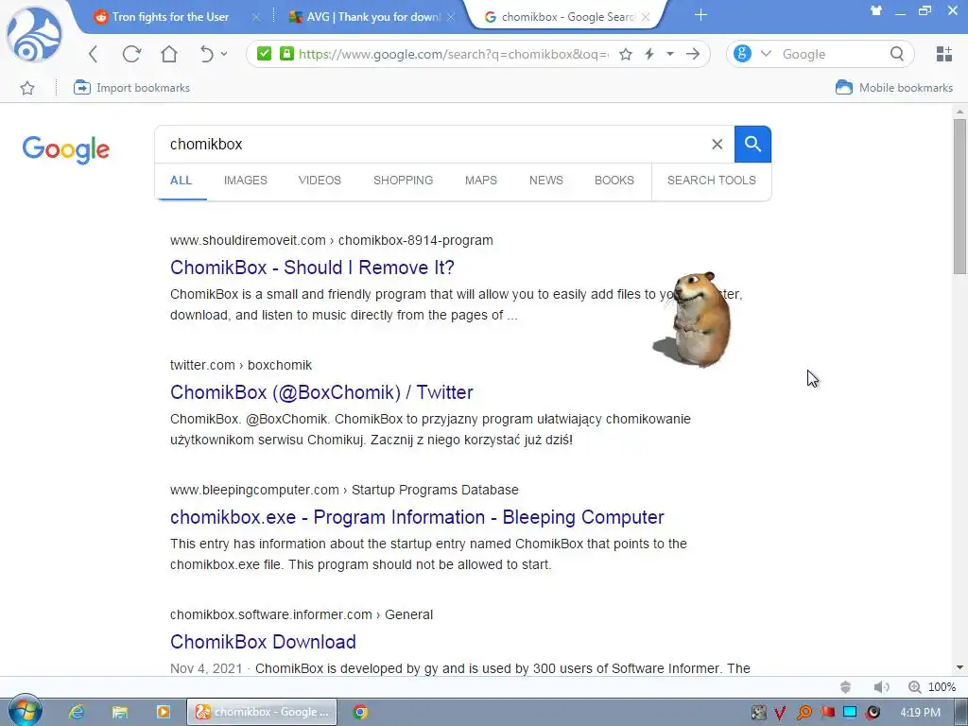Viewport: 968px width, 726px height.
Task: Close the Tron fights for the User tab
Action: (x=256, y=17)
